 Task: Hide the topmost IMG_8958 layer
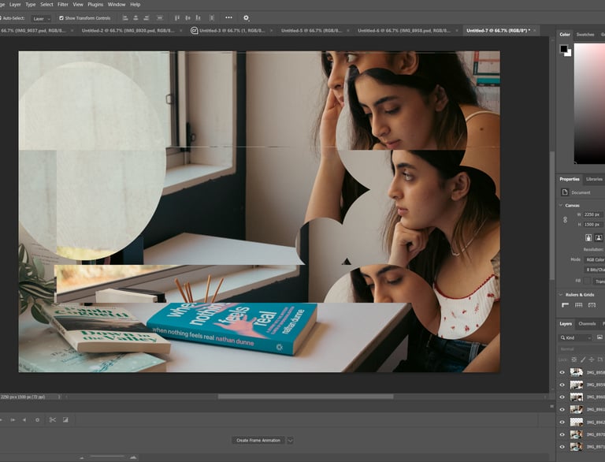click(562, 372)
